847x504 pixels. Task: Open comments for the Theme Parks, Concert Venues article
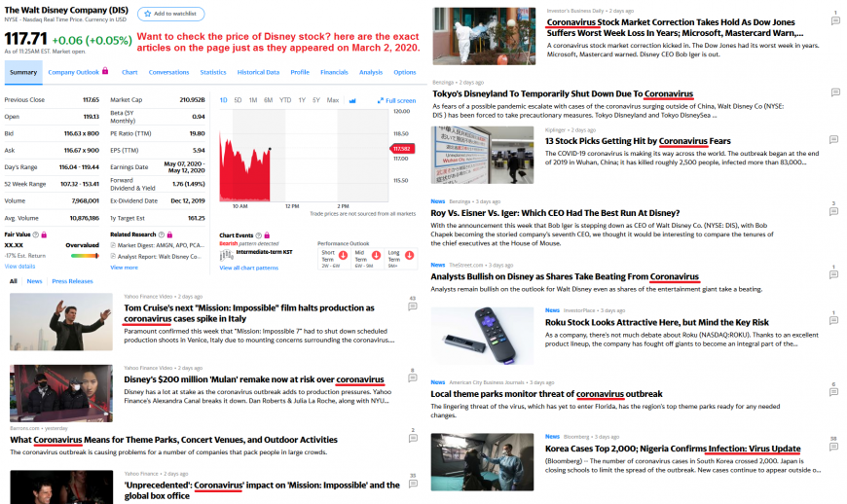tap(413, 438)
